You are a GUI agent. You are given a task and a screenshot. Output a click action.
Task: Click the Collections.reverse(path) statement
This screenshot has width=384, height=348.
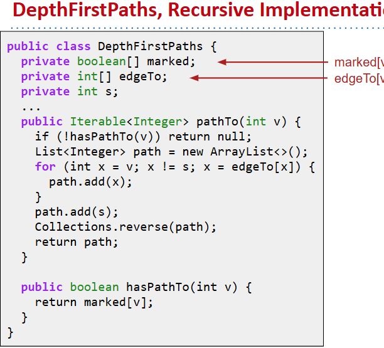(125, 227)
